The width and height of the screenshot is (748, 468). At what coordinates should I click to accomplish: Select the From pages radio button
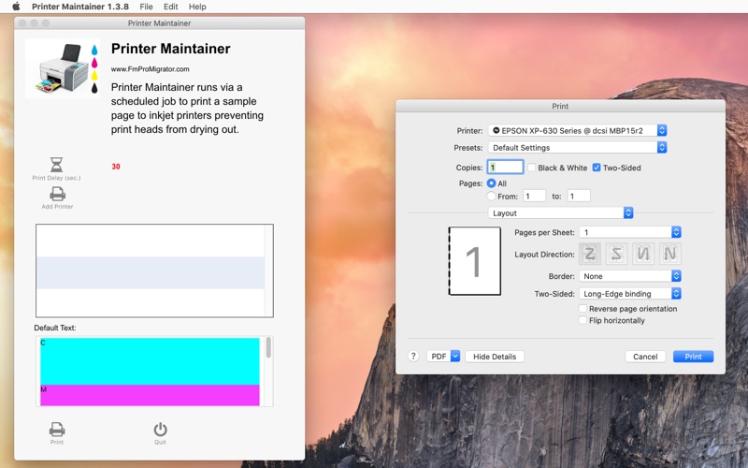[492, 197]
